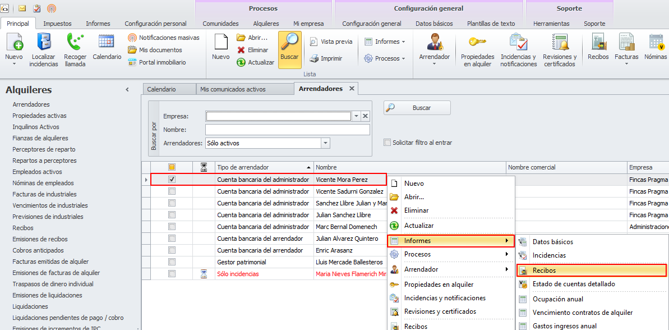Open Localizar incidencias tool
This screenshot has height=330, width=669.
(43, 49)
